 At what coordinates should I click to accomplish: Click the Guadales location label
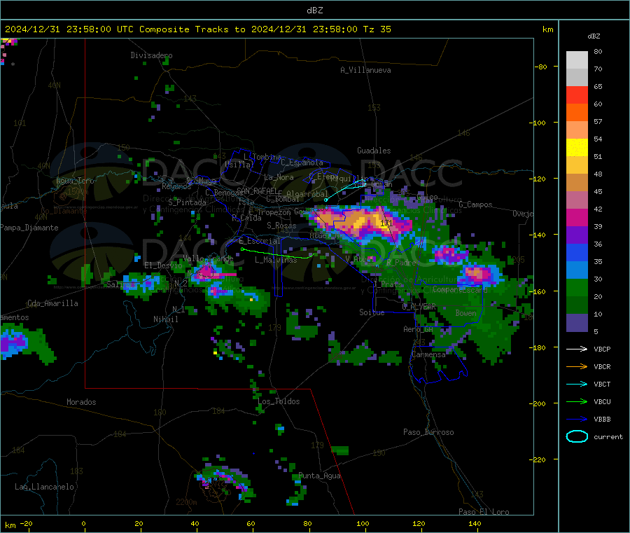tap(374, 151)
